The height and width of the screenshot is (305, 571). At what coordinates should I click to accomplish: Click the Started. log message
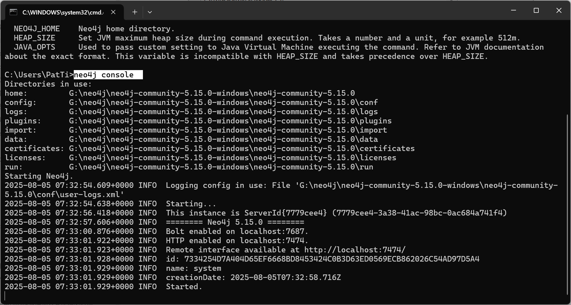click(x=184, y=287)
